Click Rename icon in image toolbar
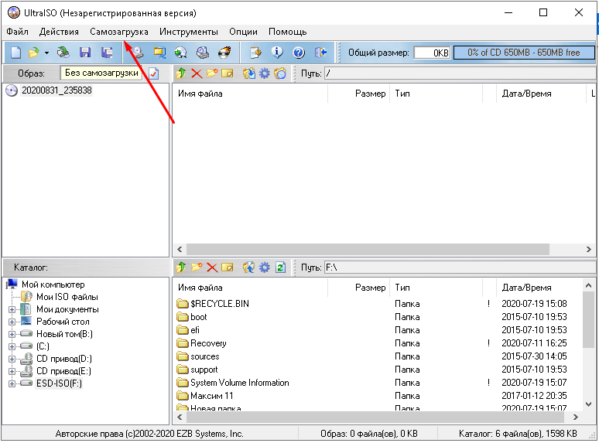Screen dimensions: 599x443 click(x=228, y=73)
